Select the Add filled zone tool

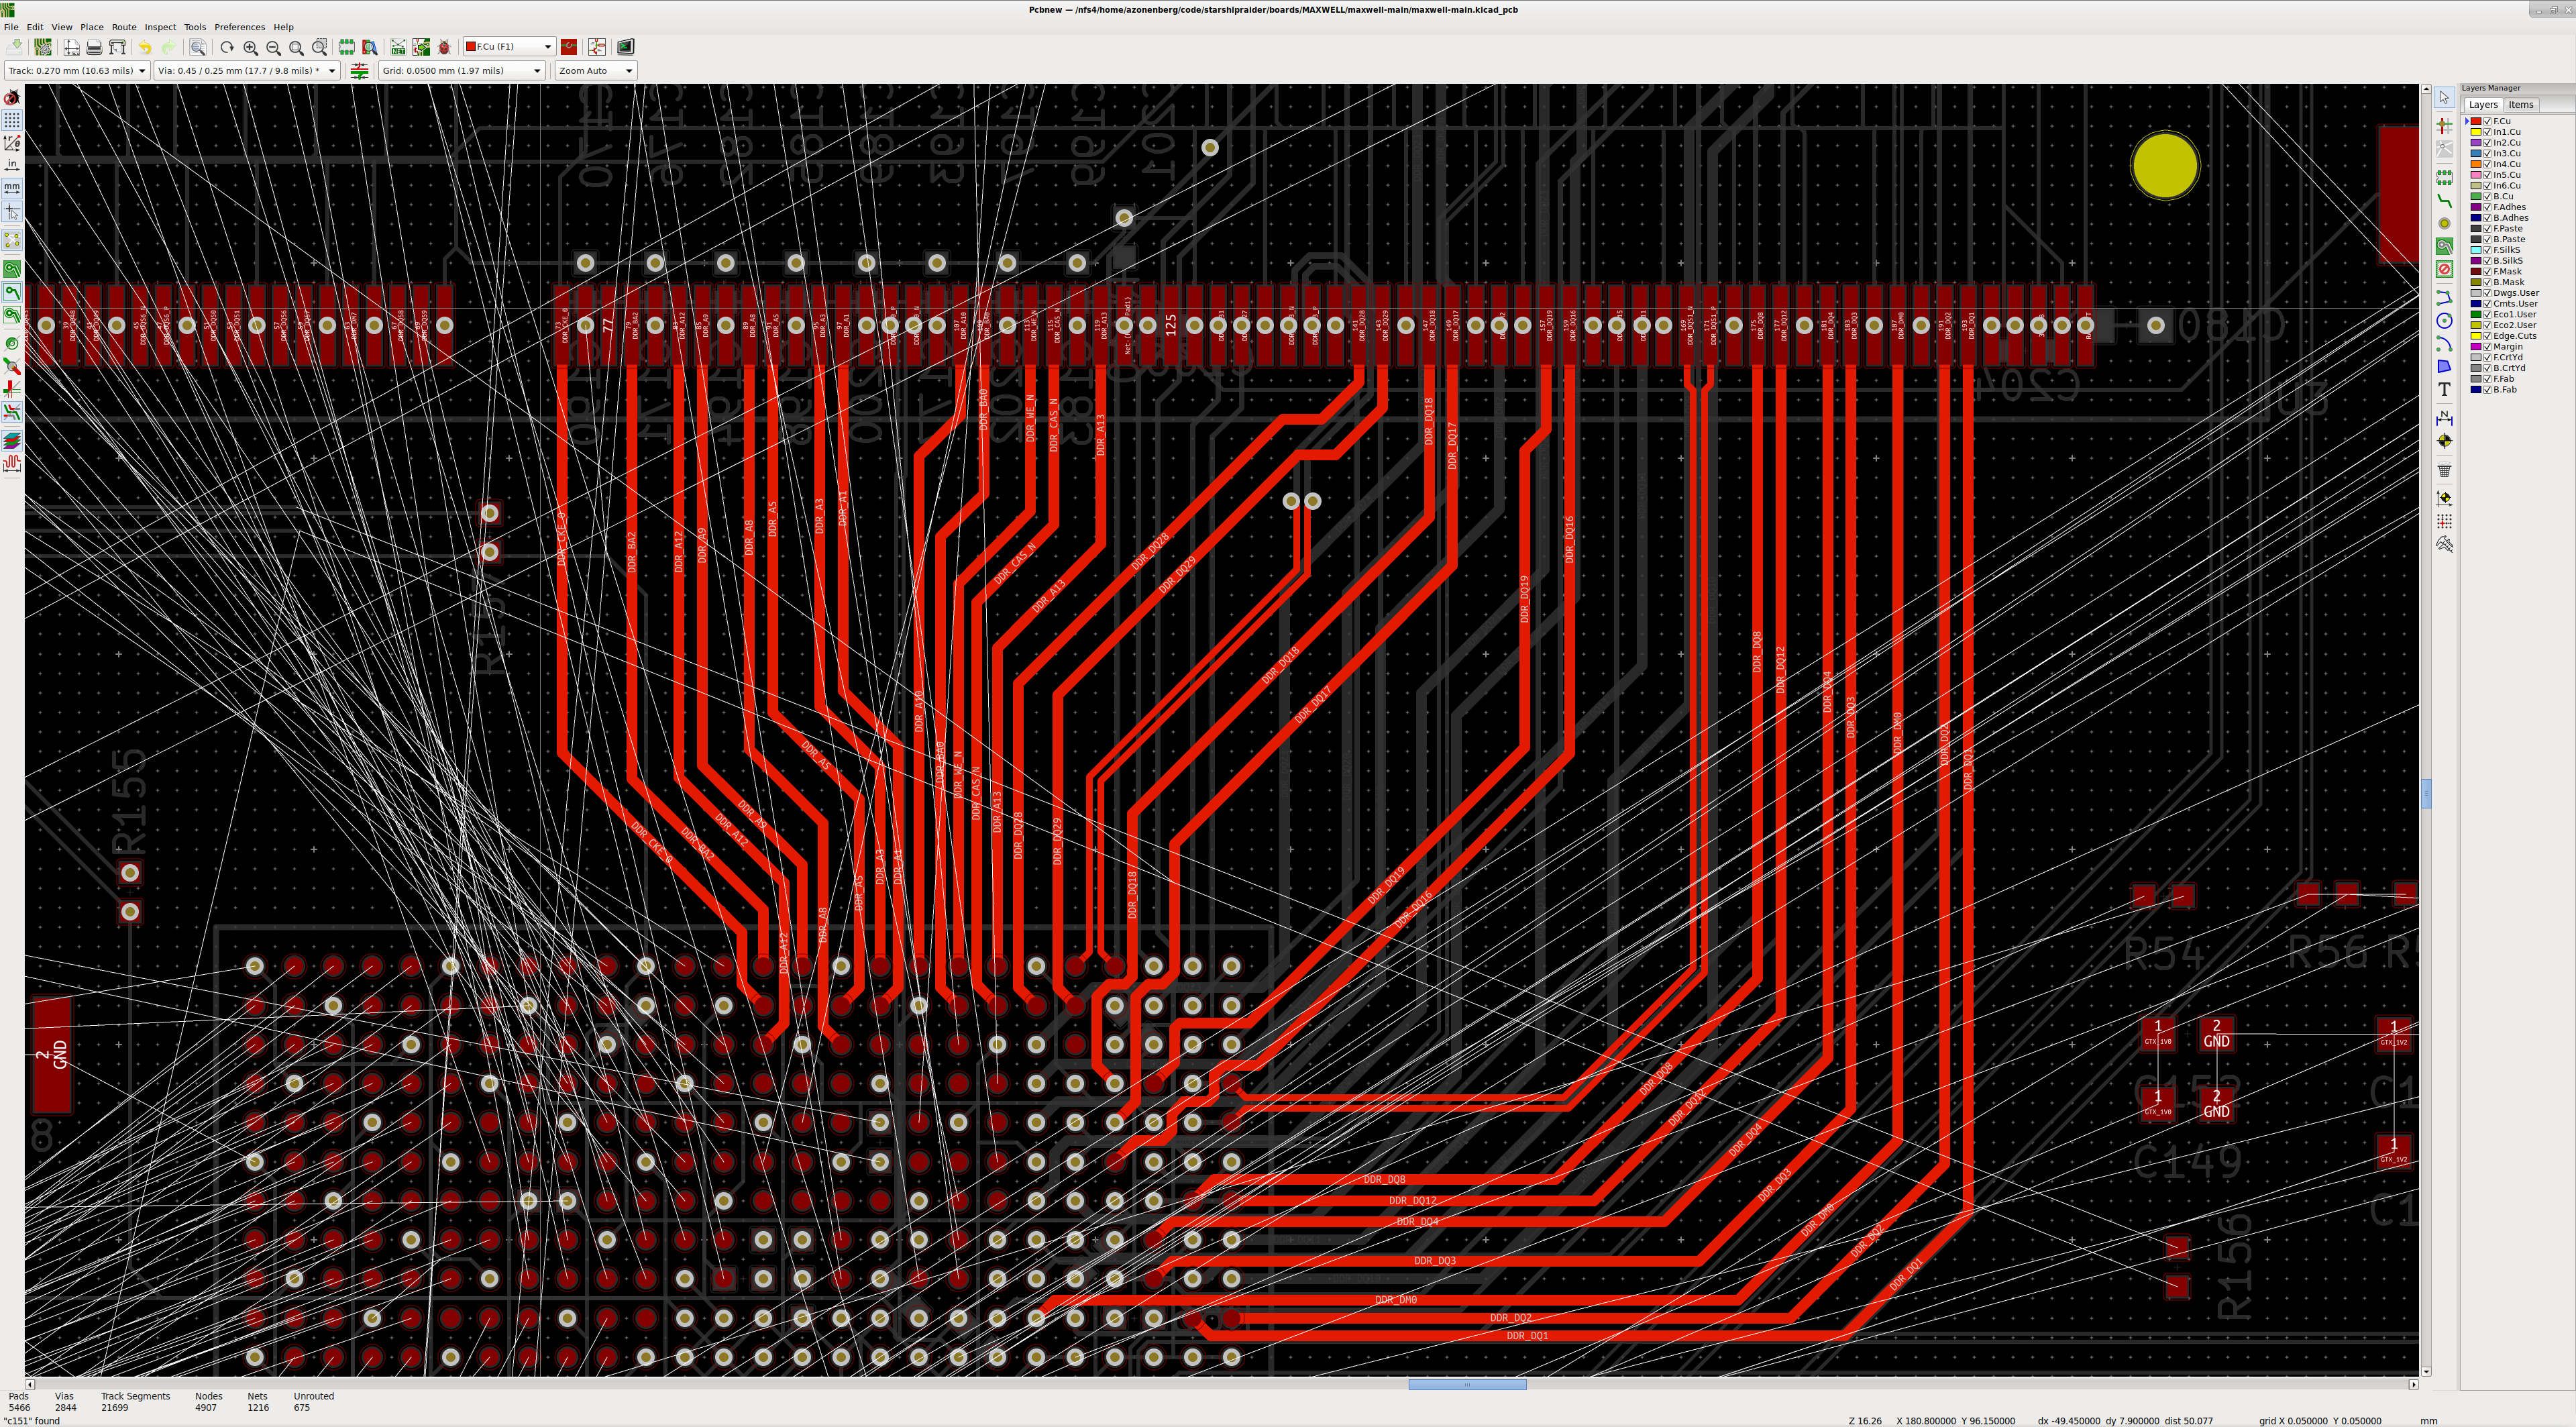click(2444, 245)
